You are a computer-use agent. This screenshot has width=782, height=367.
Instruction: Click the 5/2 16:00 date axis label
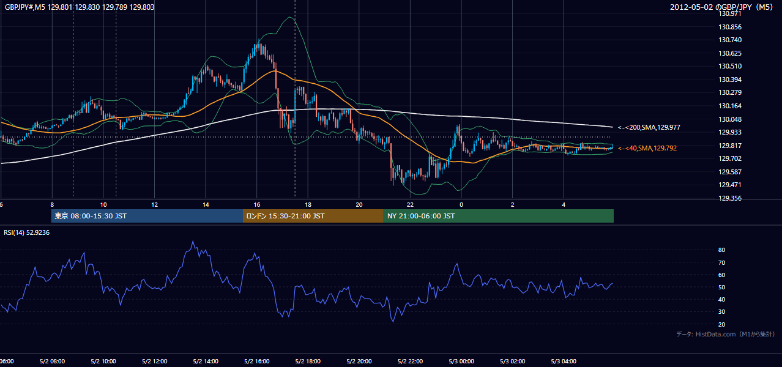[x=256, y=361]
